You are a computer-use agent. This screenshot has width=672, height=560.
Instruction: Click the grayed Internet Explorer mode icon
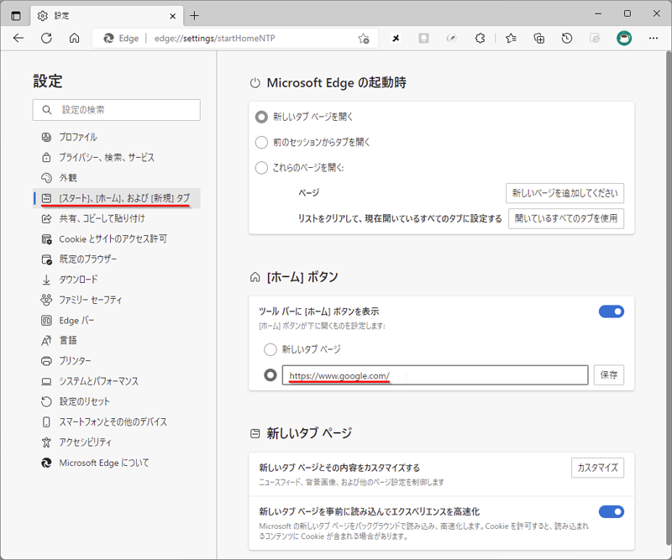point(595,39)
